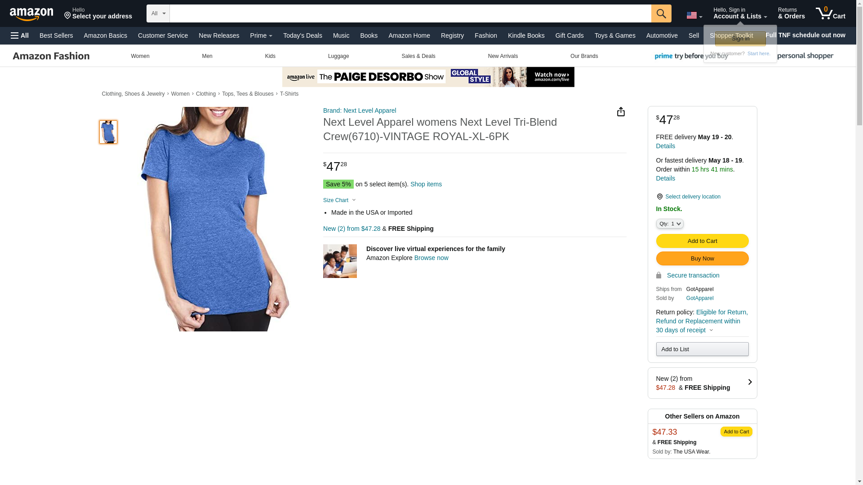Open the Prime menu

pyautogui.click(x=261, y=35)
